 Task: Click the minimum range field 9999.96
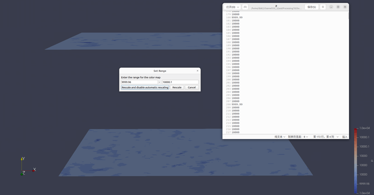(139, 82)
